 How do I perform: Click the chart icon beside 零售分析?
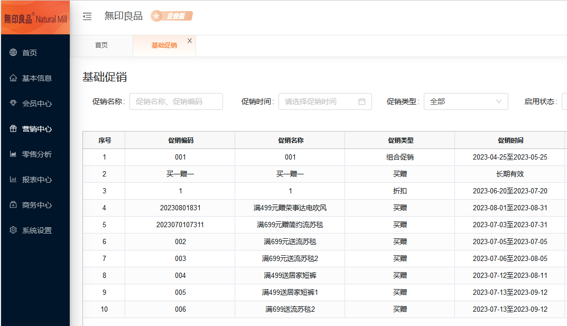(13, 154)
